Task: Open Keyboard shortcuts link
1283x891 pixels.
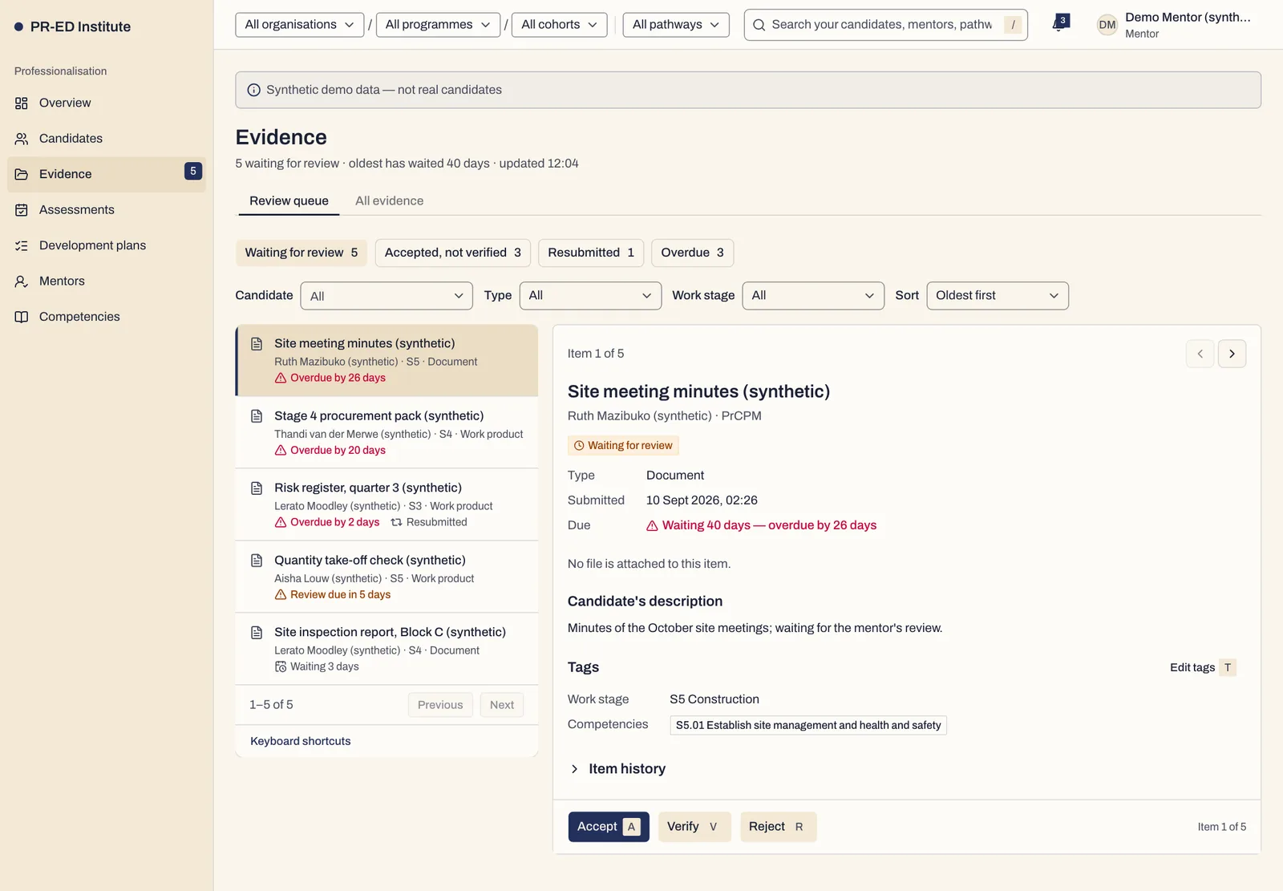Action: [301, 742]
